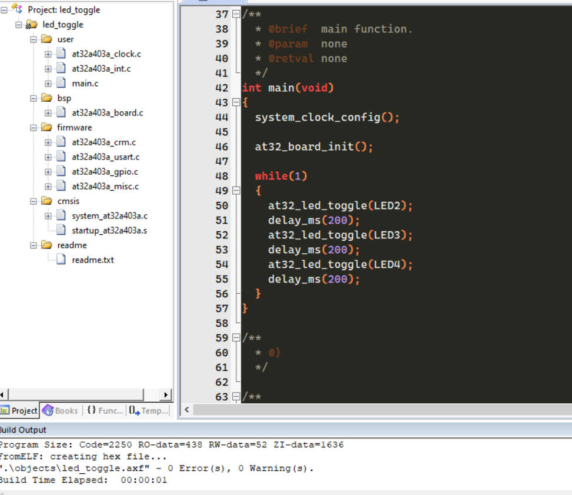Screen dimensions: 572x495
Task: Expand main.c dependencies in tree
Action: (x=48, y=84)
